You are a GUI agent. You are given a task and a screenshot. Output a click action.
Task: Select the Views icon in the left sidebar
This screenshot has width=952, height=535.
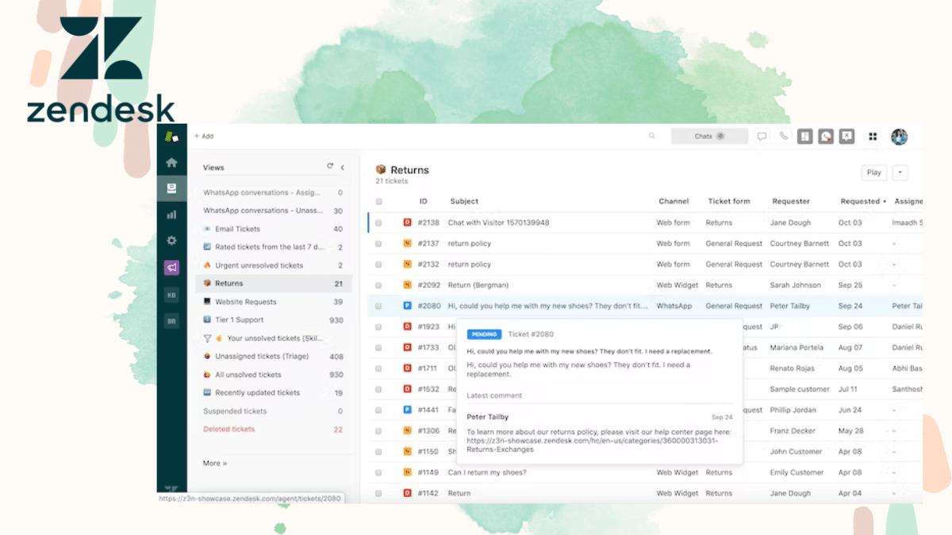(171, 187)
